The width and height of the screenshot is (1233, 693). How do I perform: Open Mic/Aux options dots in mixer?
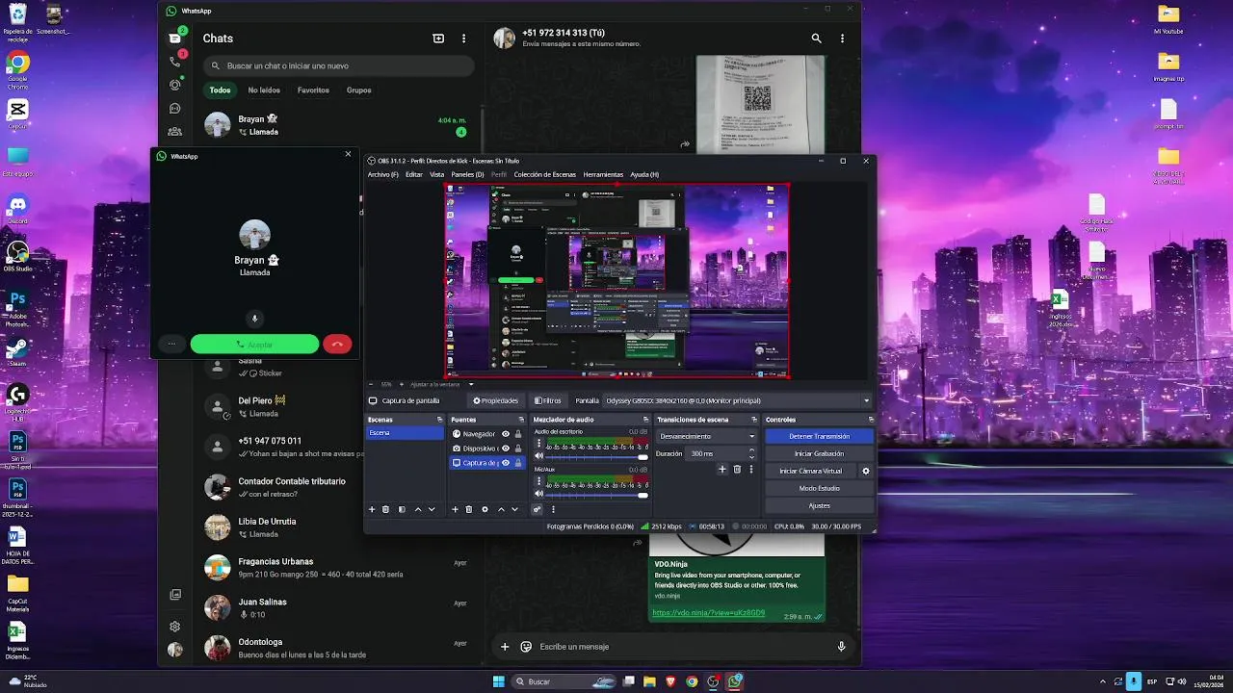[539, 481]
